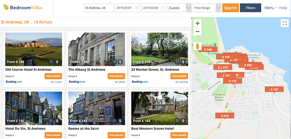The width and height of the screenshot is (291, 139).
Task: Click the Old Course Hotel St Andrews title
Action: coord(28,69)
